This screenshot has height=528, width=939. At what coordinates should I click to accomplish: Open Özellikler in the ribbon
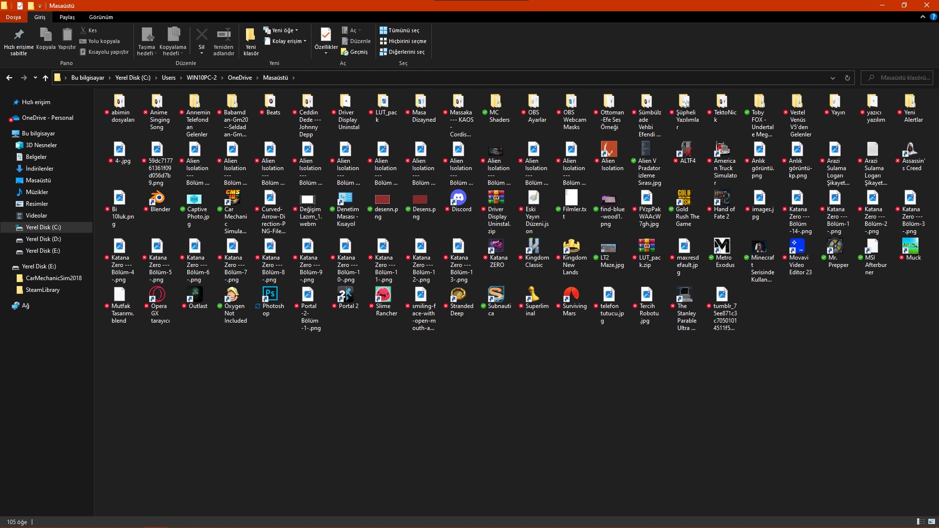click(x=326, y=41)
